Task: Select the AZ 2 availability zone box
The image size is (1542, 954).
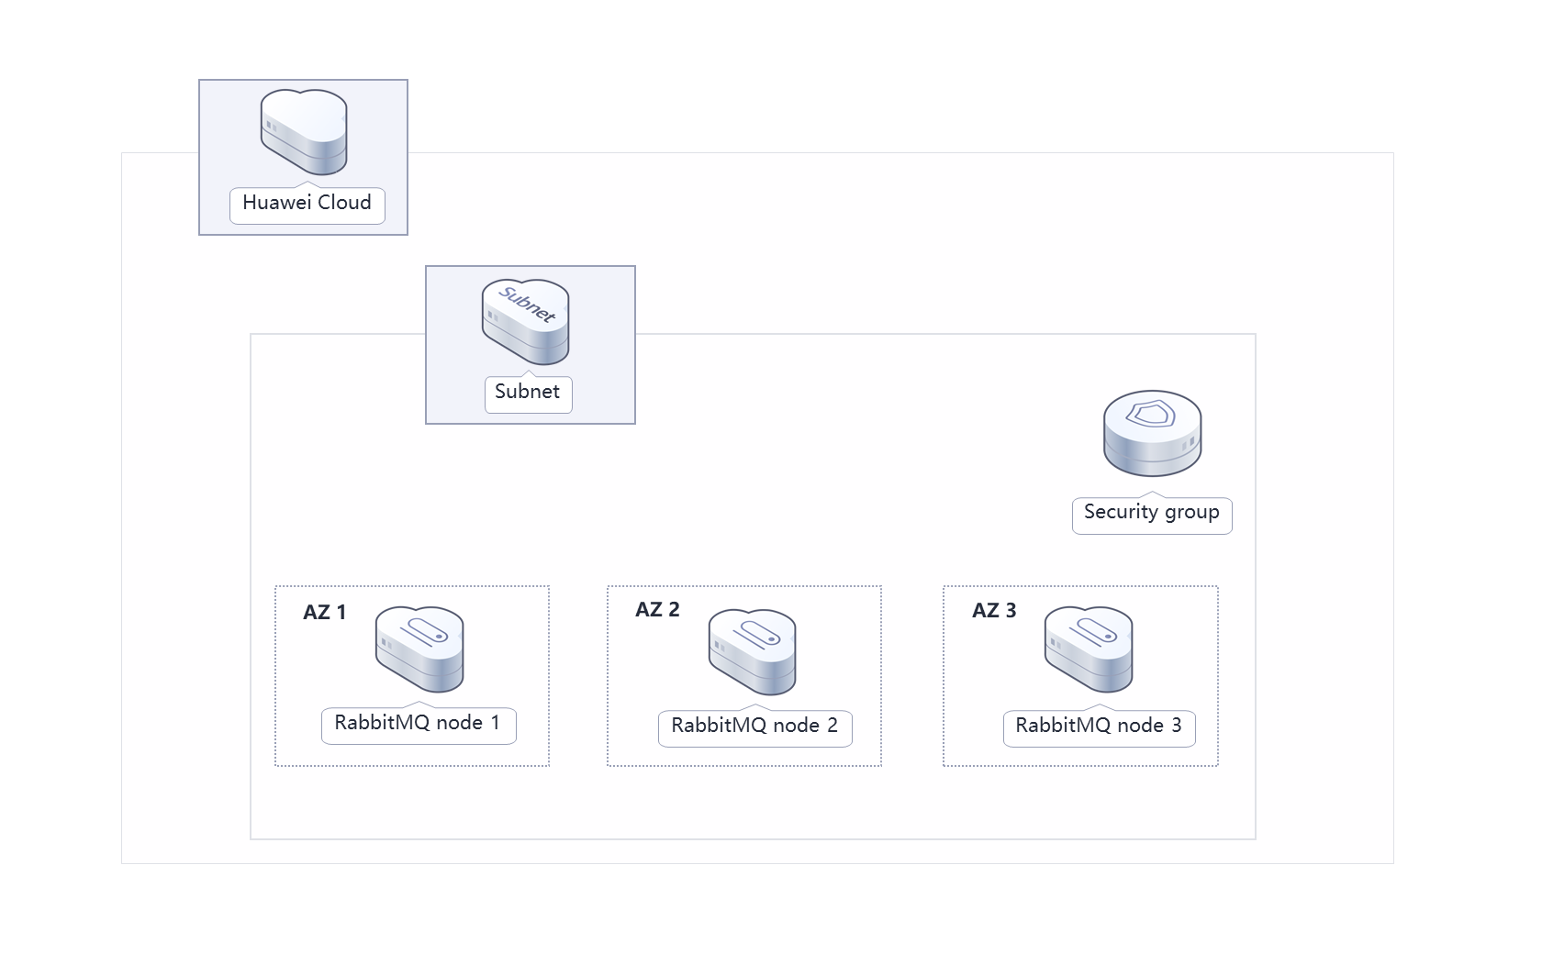Action: tap(743, 674)
